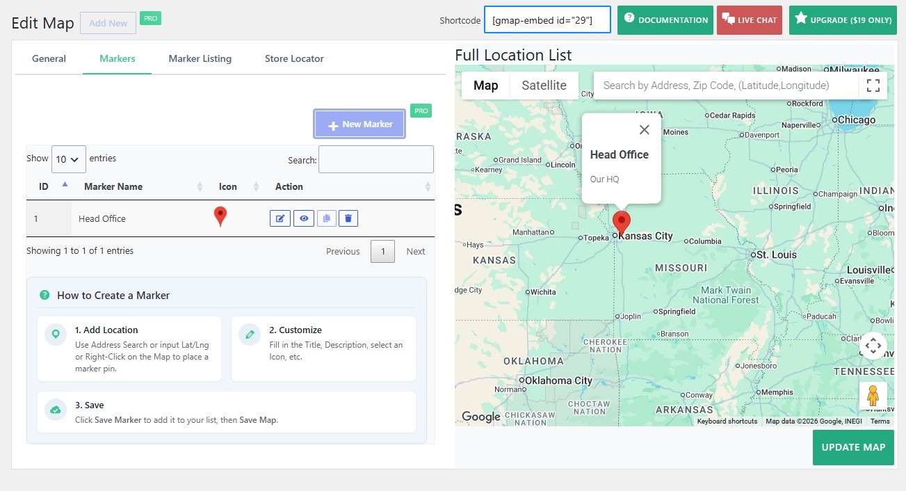The height and width of the screenshot is (491, 906).
Task: Select the Map view type
Action: point(485,86)
